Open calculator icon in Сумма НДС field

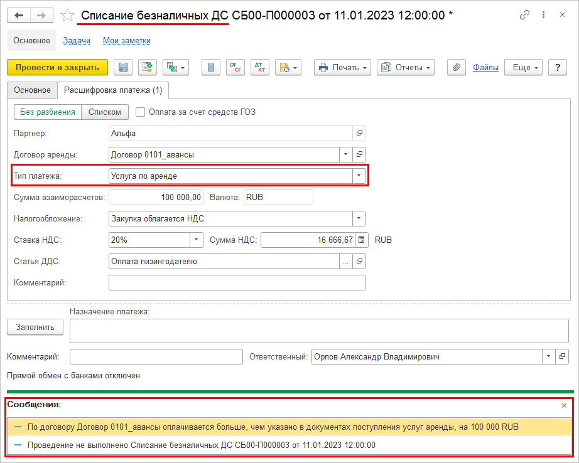coord(361,240)
